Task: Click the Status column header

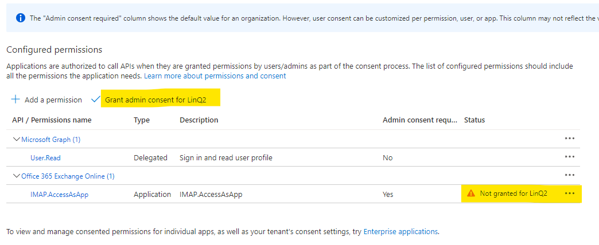Action: [474, 120]
